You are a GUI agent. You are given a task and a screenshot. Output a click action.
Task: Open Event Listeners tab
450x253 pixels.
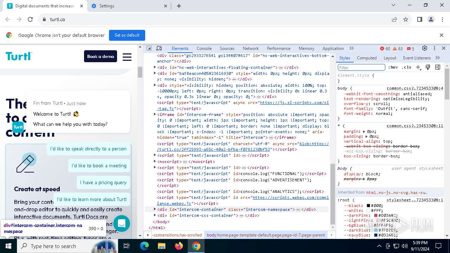pyautogui.click(x=417, y=58)
